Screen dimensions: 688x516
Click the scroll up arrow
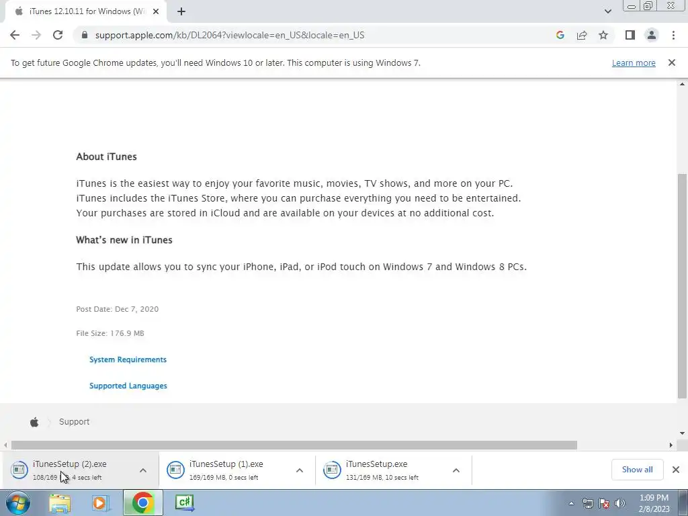tap(683, 84)
